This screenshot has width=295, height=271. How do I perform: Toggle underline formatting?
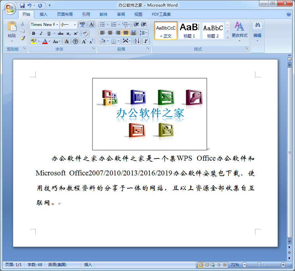(x=49, y=34)
